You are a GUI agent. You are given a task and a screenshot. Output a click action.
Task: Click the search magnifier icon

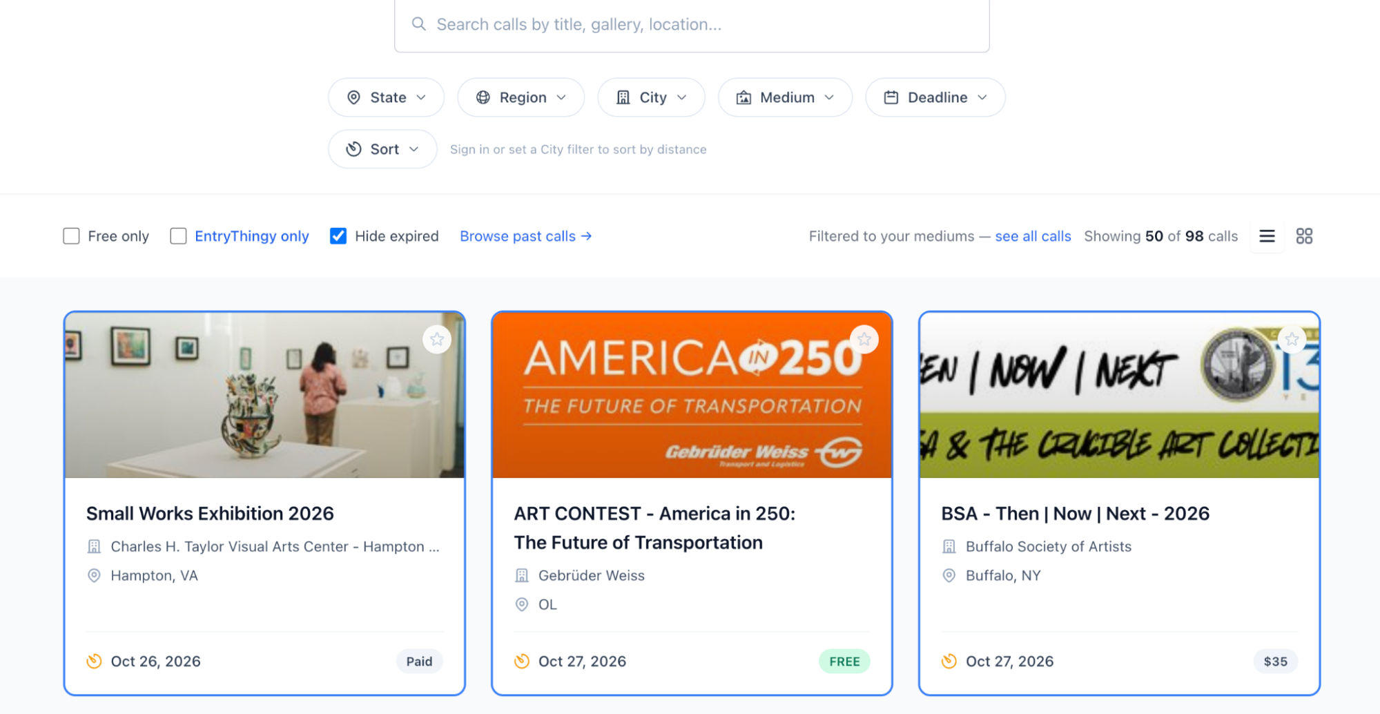418,24
